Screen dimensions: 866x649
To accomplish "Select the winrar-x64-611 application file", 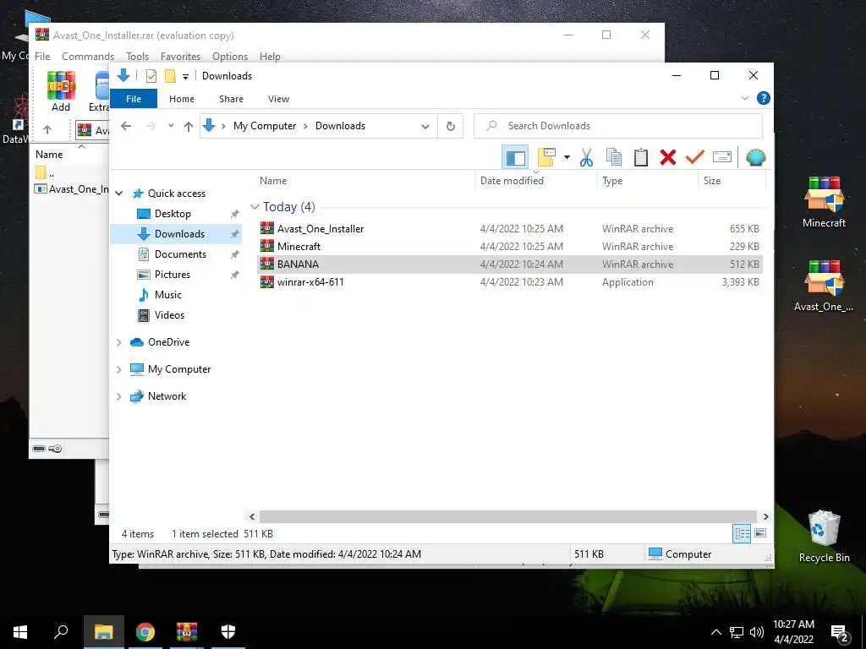I will [x=510, y=282].
